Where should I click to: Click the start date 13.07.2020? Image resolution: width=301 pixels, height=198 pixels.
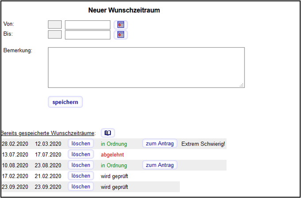coord(15,155)
